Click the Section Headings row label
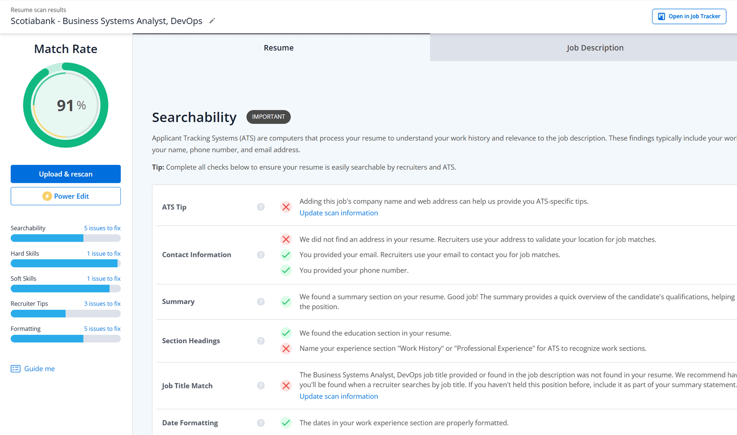 click(x=191, y=341)
